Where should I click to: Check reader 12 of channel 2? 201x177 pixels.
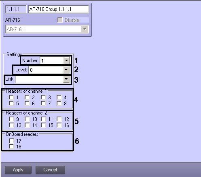(x=59, y=119)
